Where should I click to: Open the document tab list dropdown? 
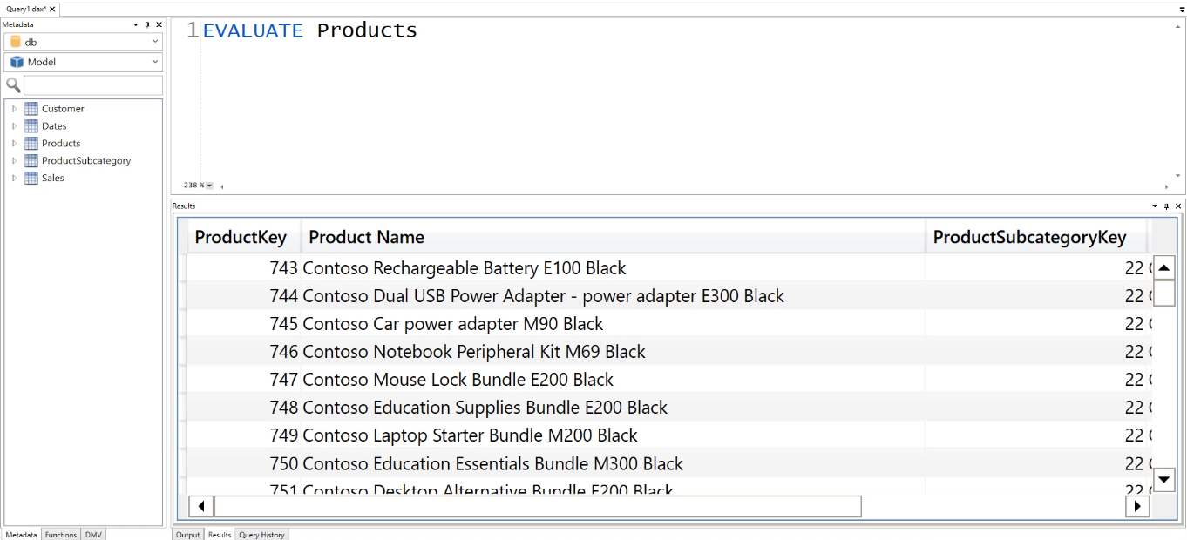(1181, 9)
